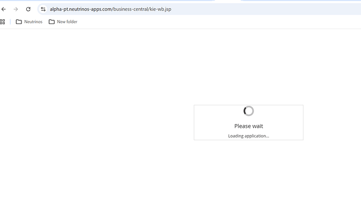Go back to the previous page
The width and height of the screenshot is (361, 207).
pos(4,9)
